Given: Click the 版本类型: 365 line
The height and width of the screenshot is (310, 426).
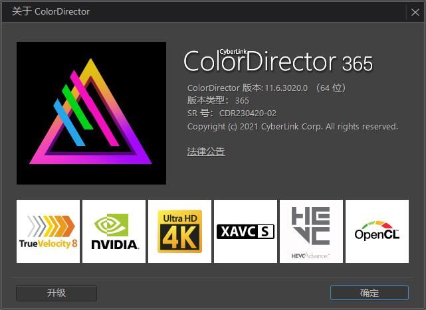Looking at the screenshot, I should pyautogui.click(x=218, y=101).
